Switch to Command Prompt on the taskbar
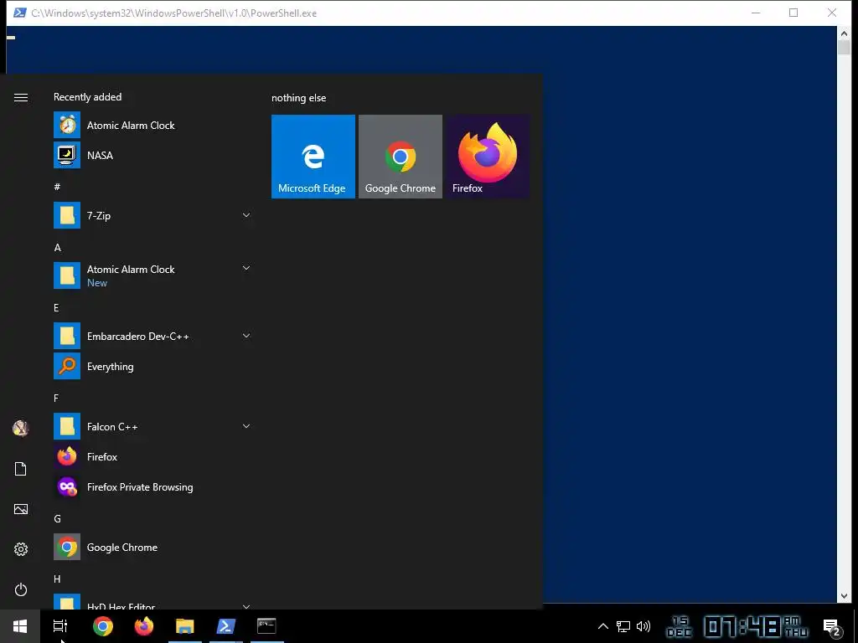 (x=267, y=626)
